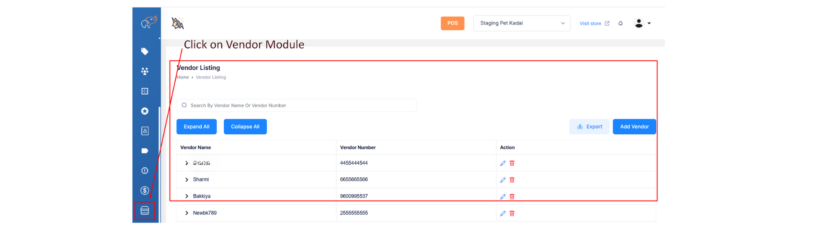Click the edit pencil for Sharmi
The image size is (821, 229).
point(503,180)
